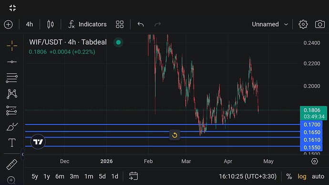The height and width of the screenshot is (185, 329).
Task: Open chart settings via the gear icon
Action: (303, 24)
